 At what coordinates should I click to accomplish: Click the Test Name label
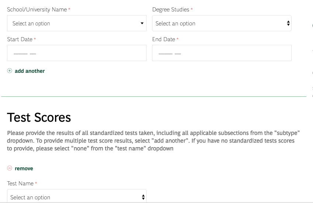point(20,183)
